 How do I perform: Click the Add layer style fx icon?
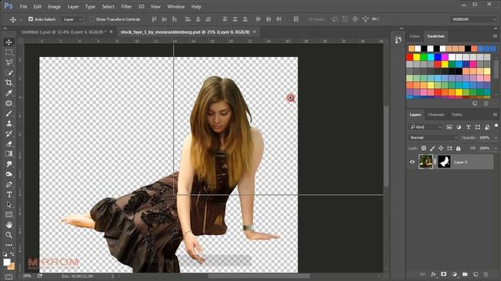tap(433, 274)
